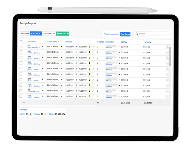Click the info icon beside PERSONE 40
This screenshot has height=147, width=189.
(46, 114)
